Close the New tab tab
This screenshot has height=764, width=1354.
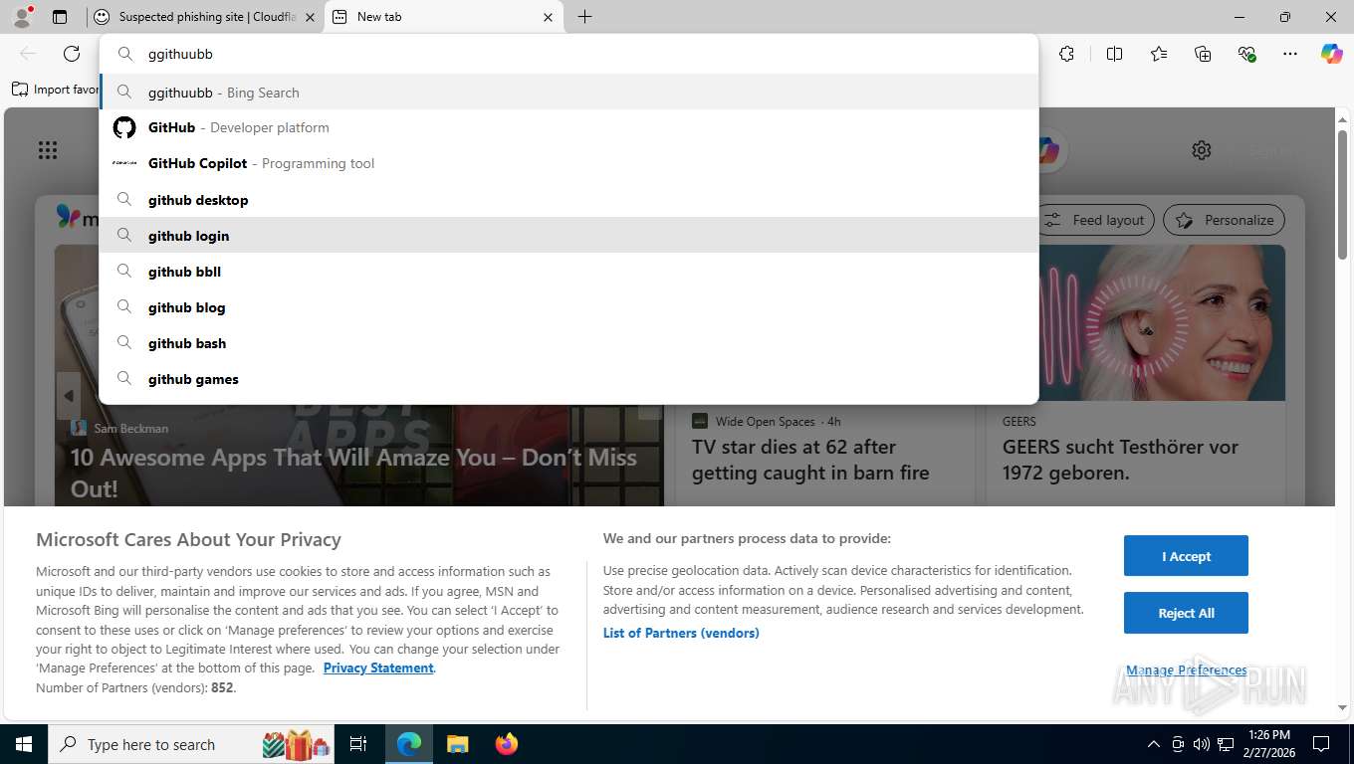[548, 17]
